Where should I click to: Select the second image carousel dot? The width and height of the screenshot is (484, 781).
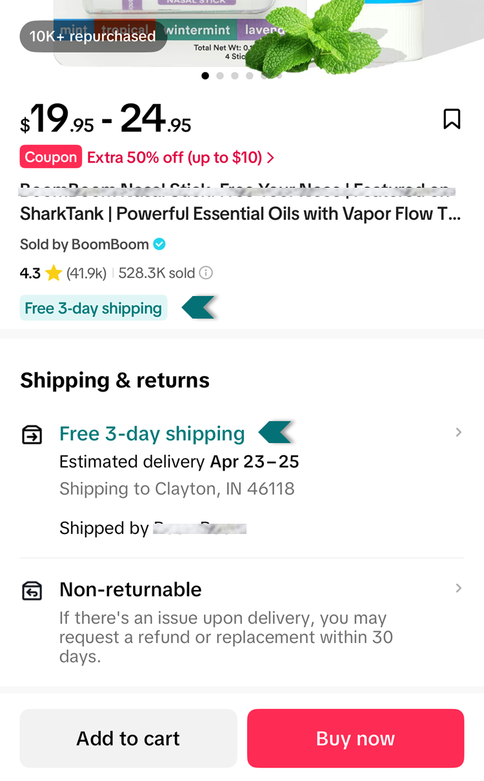(220, 75)
